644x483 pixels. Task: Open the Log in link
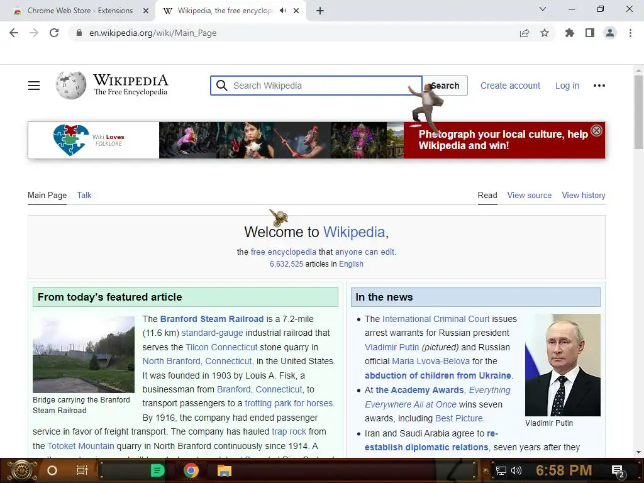(x=567, y=86)
